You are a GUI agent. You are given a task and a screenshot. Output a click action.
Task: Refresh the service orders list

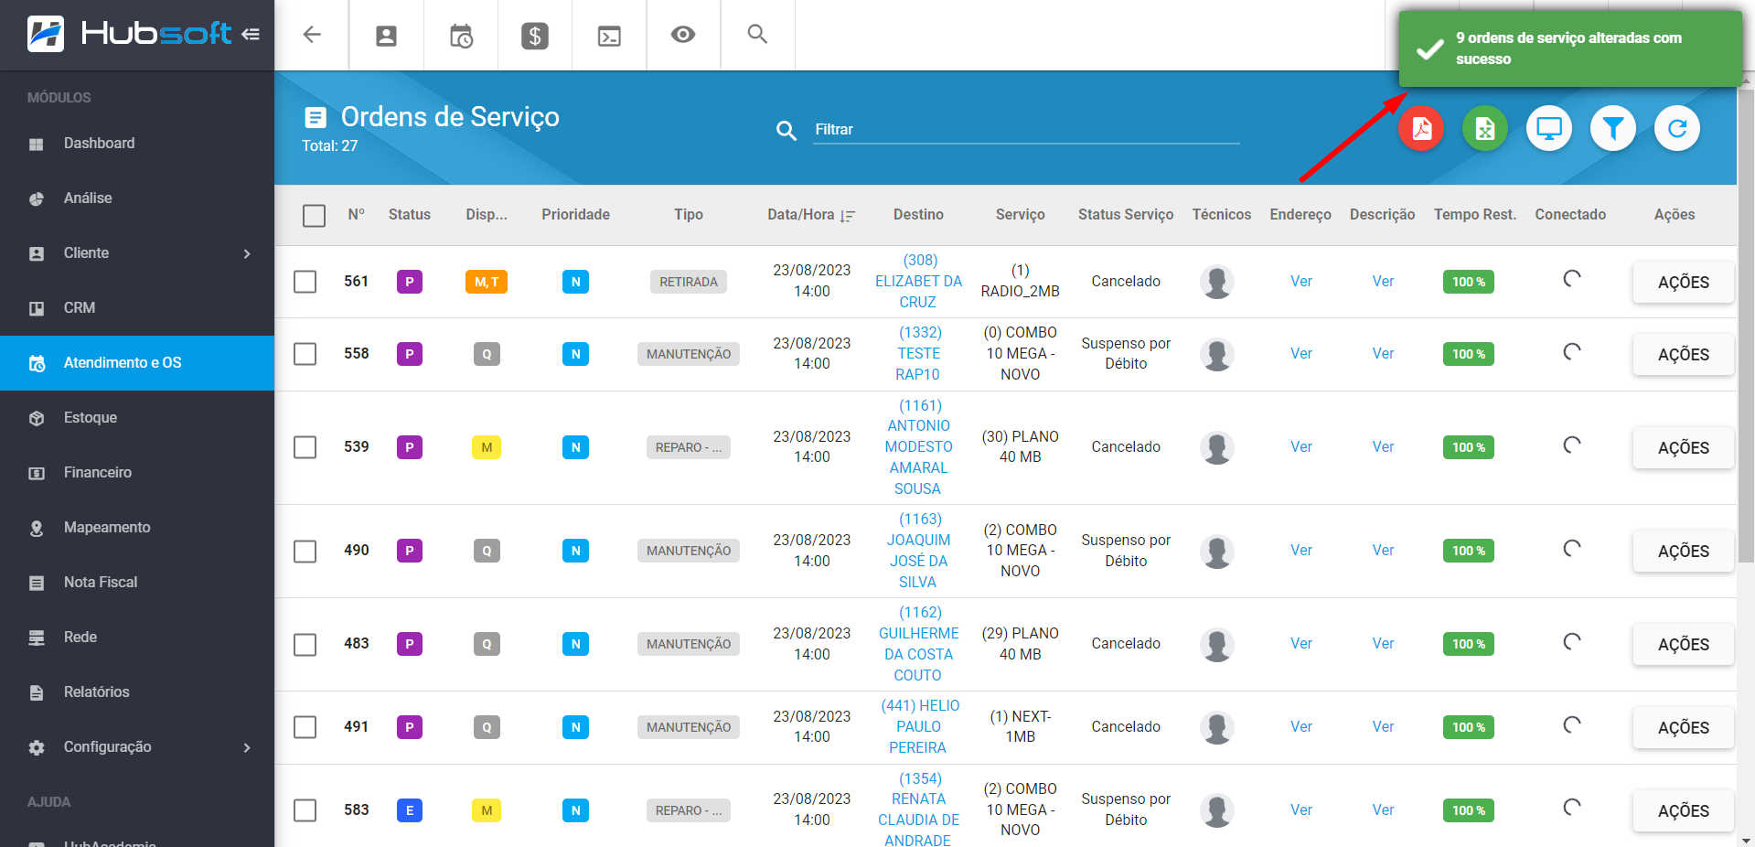click(1676, 129)
